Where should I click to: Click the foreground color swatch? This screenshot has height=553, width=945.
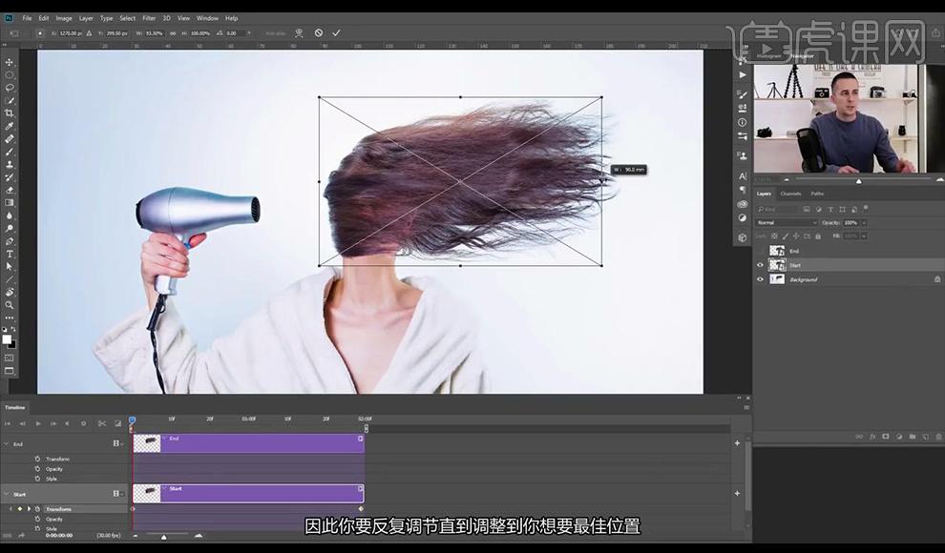(7, 339)
